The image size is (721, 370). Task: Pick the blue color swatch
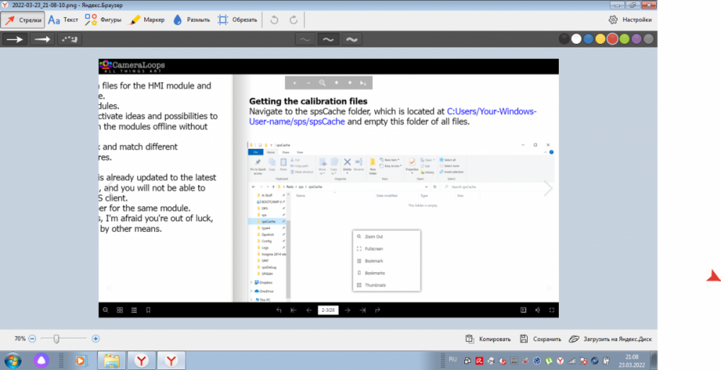point(588,40)
